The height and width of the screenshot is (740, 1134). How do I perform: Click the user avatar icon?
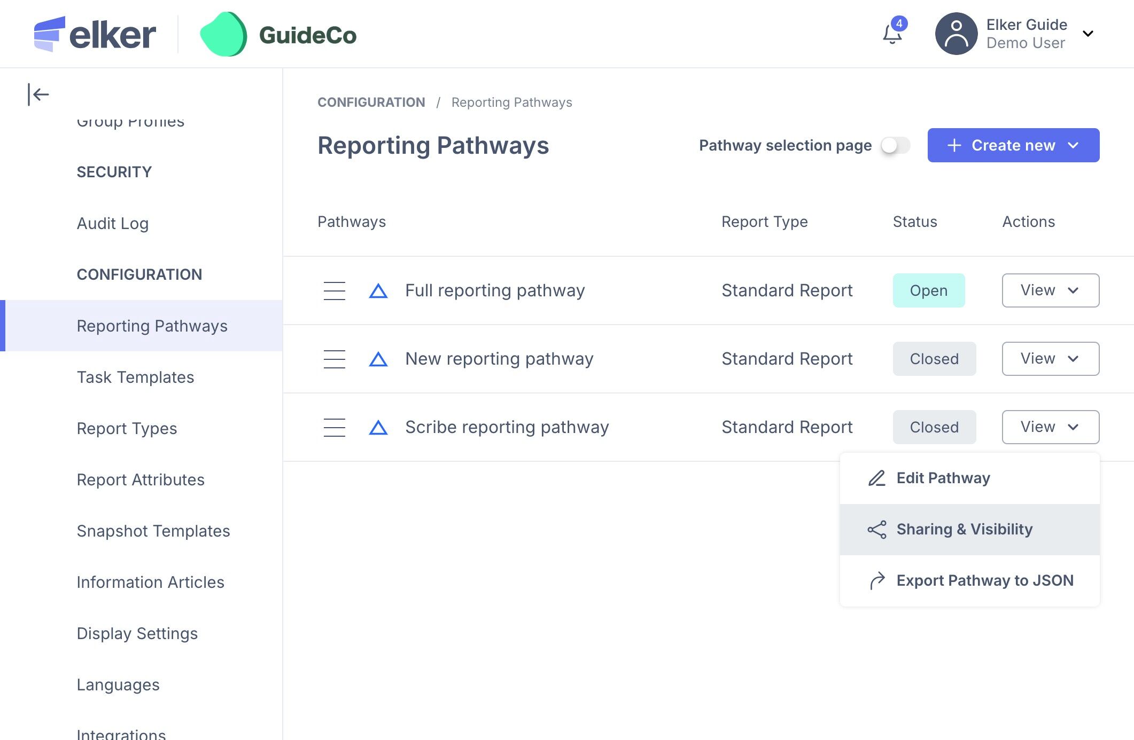956,34
